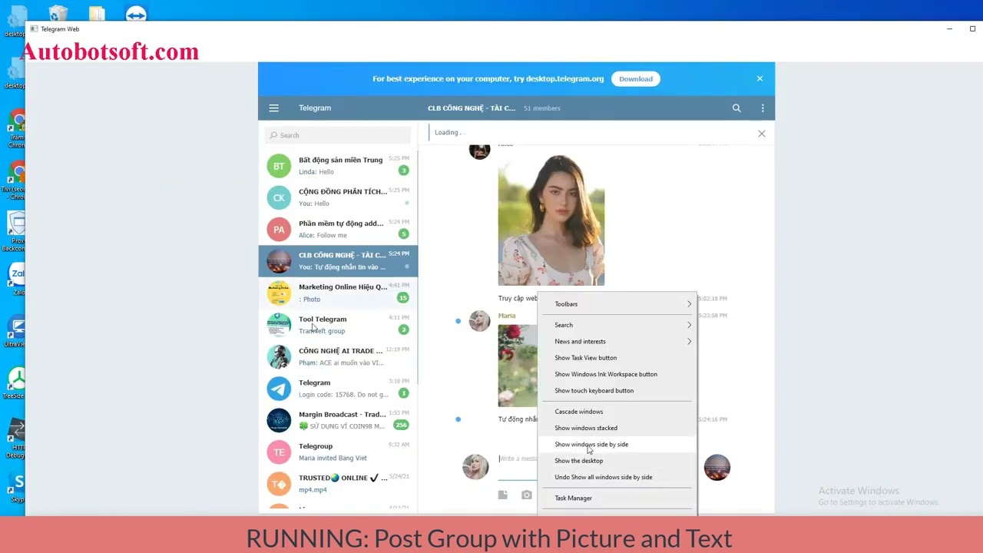Image resolution: width=983 pixels, height=553 pixels.
Task: Focus the Write a message input
Action: (518, 459)
